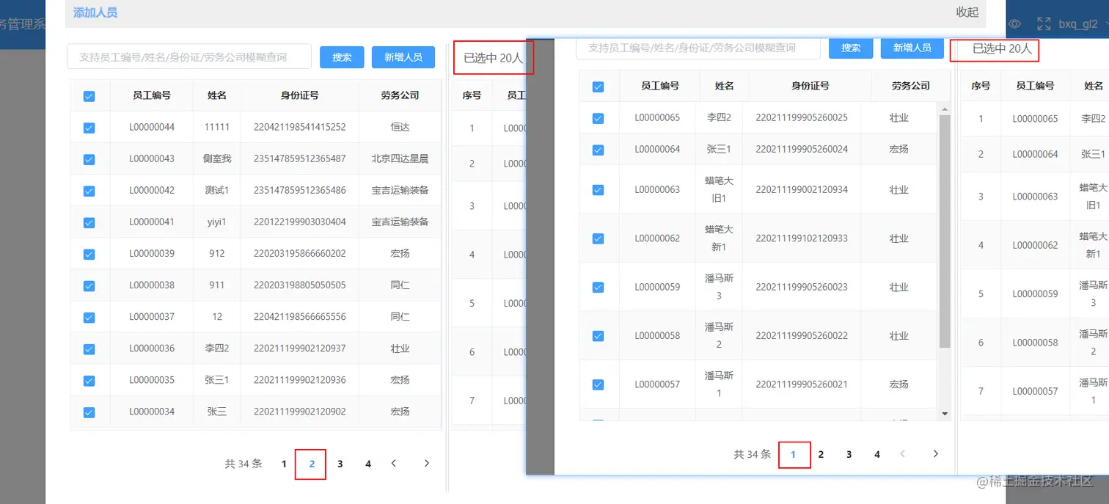Click the next-page arrow in the right overlay pagination
1109x504 pixels.
coord(935,454)
